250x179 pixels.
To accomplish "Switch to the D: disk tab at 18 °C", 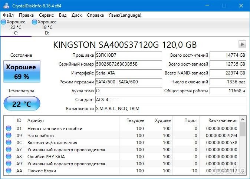I will (x=47, y=27).
